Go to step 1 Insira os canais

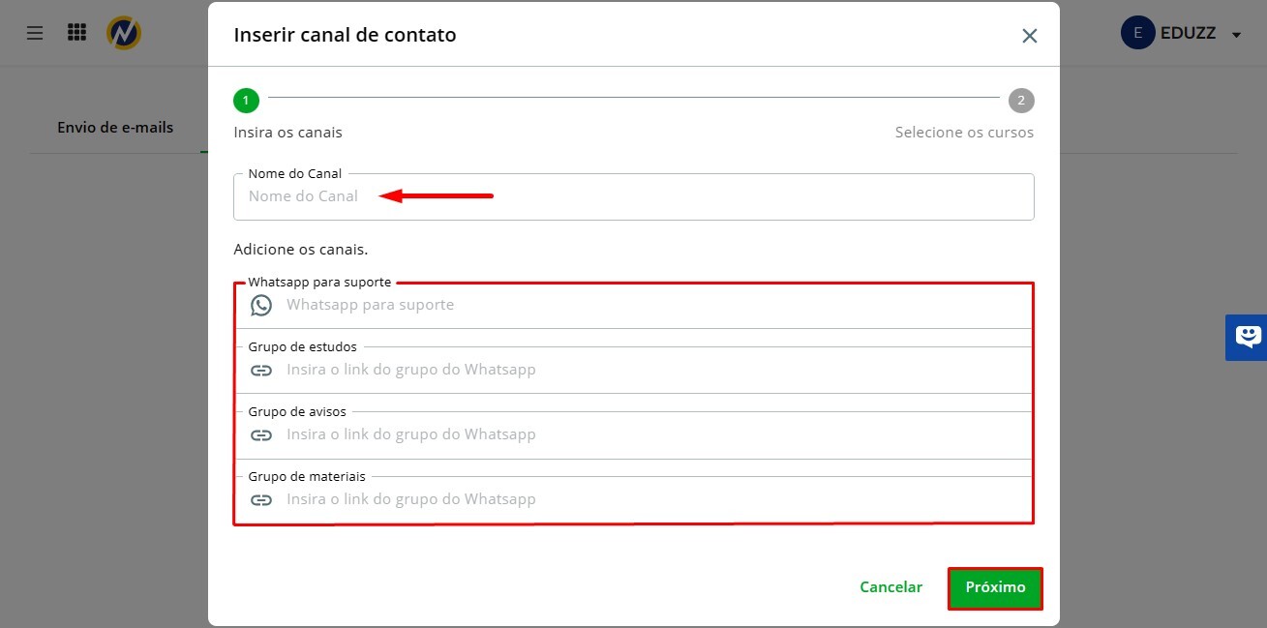click(x=246, y=100)
